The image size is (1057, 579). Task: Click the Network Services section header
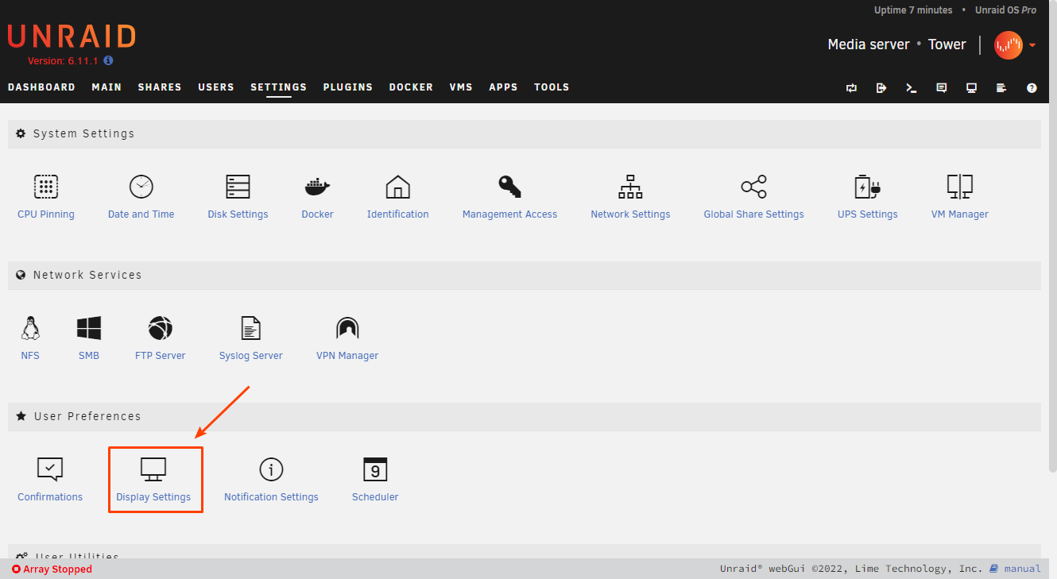(x=525, y=276)
